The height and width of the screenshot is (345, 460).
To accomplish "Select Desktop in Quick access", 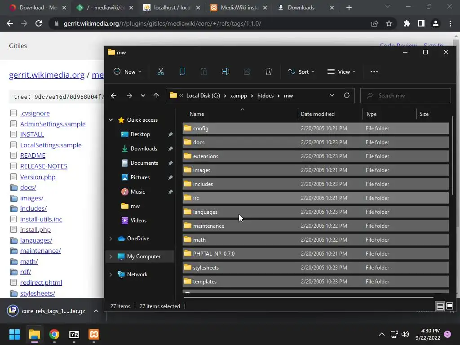I will point(140,134).
